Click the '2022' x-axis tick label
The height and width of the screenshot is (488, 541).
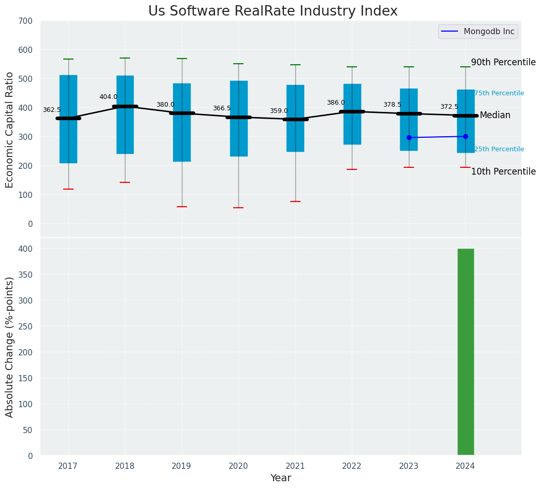pyautogui.click(x=352, y=466)
